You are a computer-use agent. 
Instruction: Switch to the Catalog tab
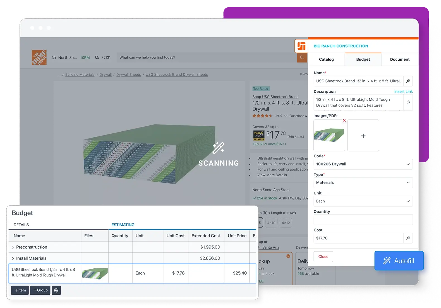click(x=326, y=59)
